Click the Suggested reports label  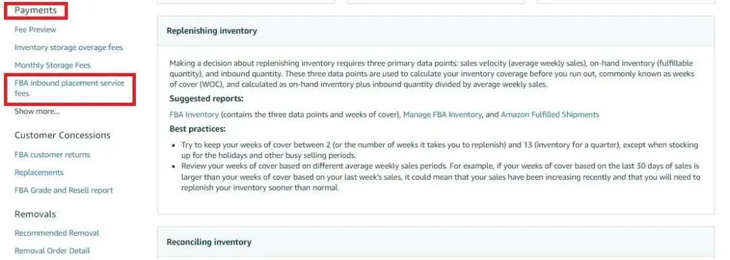206,99
